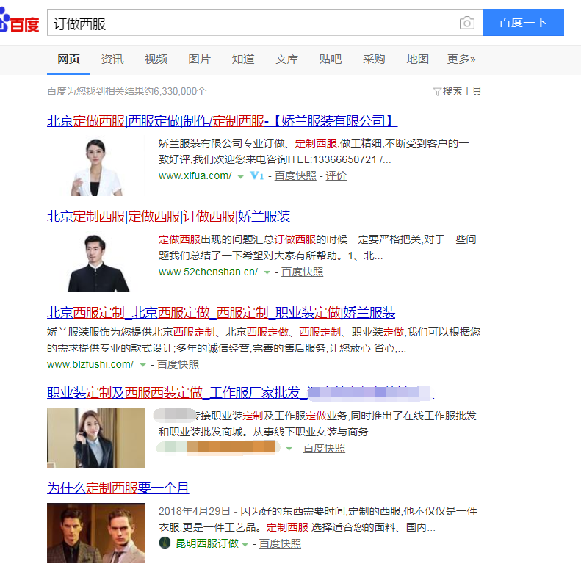Viewport: 581px width, 572px height.
Task: Click the 百度一下 search button
Action: tap(523, 23)
